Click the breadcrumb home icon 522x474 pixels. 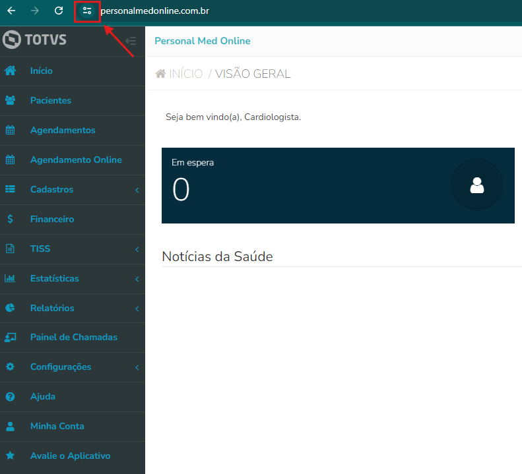(160, 74)
